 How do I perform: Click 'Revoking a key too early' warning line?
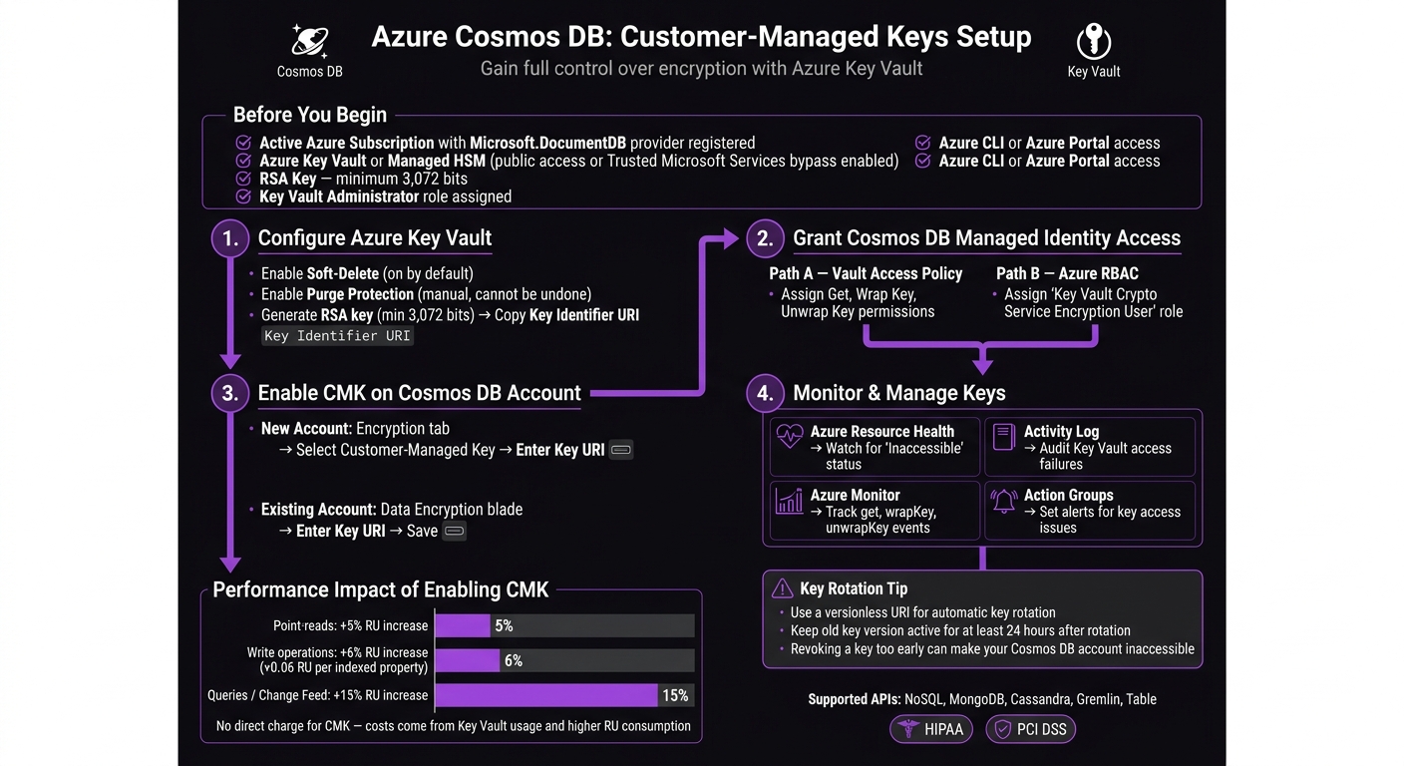pos(992,648)
